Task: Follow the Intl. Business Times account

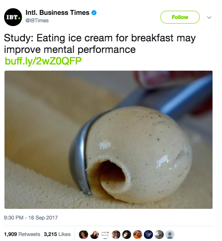Action: [x=180, y=17]
